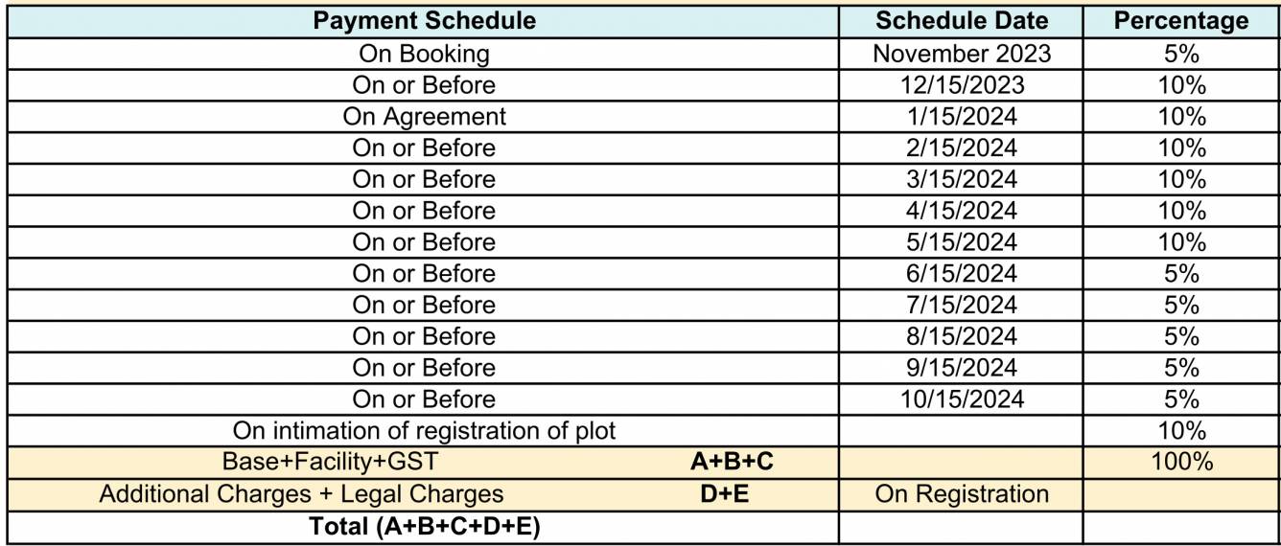Screen dimensions: 1281x546
Task: Click the Percentage column header
Action: (x=1181, y=21)
